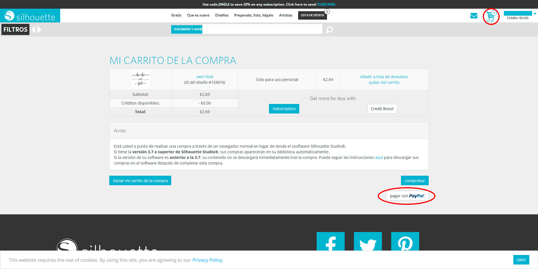Click the Subscription button

click(x=284, y=109)
